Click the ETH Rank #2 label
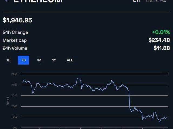 coord(149,1)
